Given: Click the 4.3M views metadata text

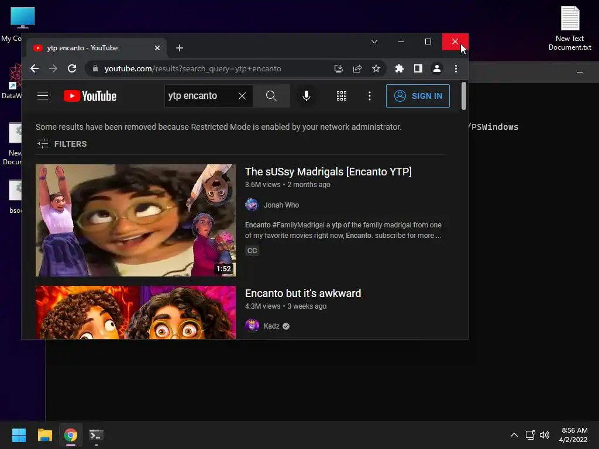Looking at the screenshot, I should [x=263, y=306].
